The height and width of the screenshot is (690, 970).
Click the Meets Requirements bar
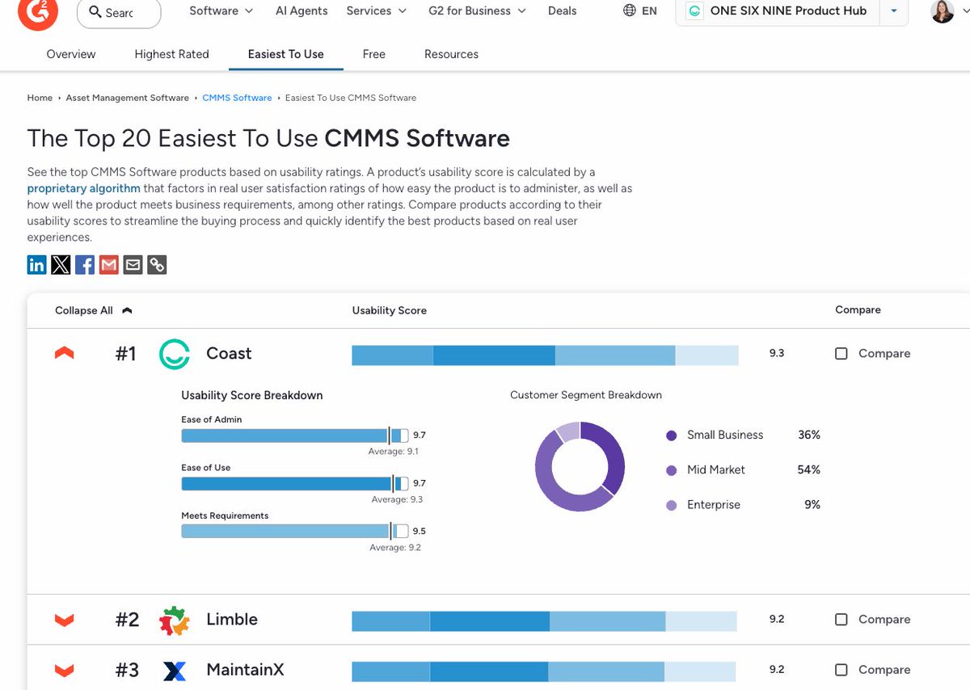[295, 531]
